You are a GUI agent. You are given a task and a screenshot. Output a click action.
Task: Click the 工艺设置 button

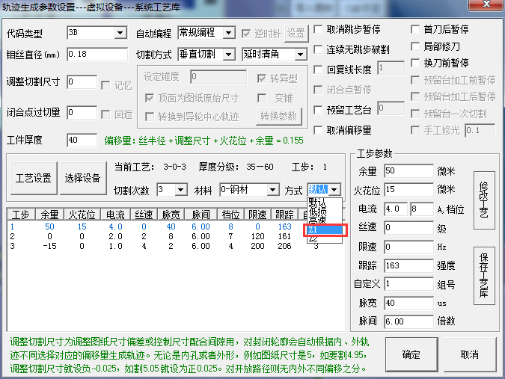tap(34, 178)
